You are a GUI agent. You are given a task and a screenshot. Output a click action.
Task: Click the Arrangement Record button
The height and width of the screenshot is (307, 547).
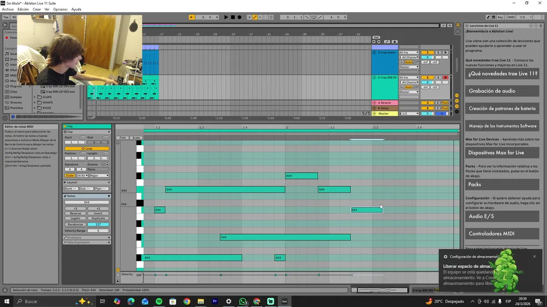[x=239, y=17]
